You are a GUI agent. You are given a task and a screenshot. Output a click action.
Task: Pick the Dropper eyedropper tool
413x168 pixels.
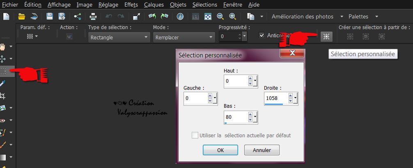3,84
